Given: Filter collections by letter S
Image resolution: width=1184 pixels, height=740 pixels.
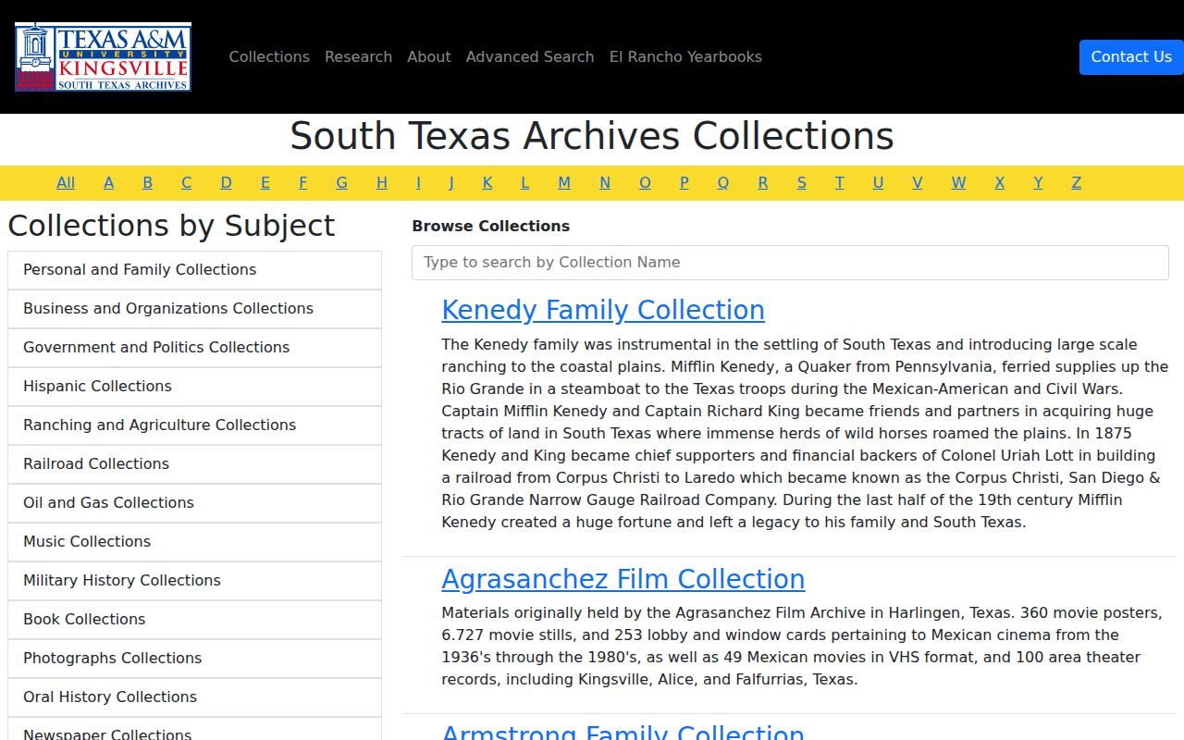Looking at the screenshot, I should 801,182.
